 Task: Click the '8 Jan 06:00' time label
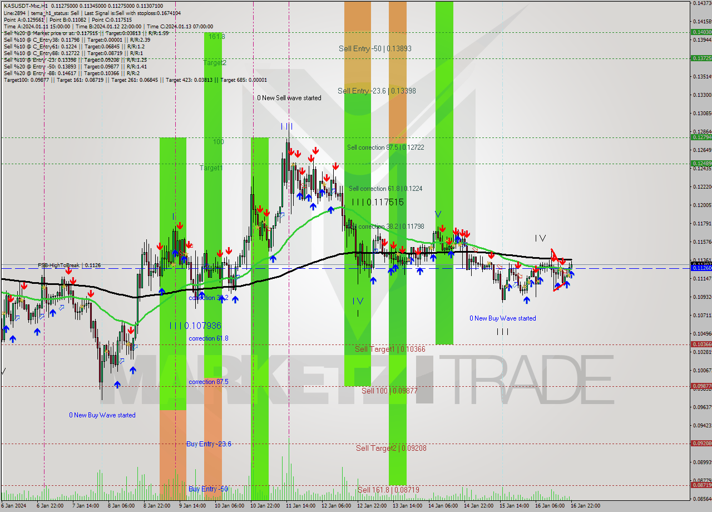click(121, 506)
